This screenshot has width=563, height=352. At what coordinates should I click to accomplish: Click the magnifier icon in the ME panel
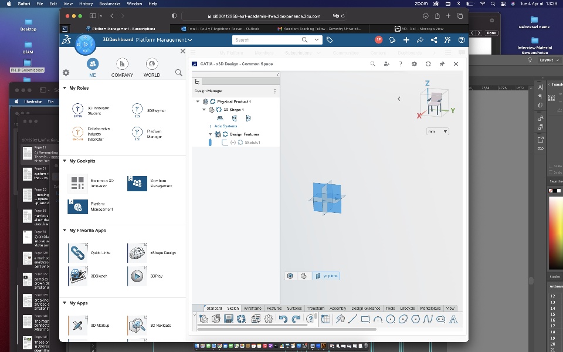(x=178, y=73)
